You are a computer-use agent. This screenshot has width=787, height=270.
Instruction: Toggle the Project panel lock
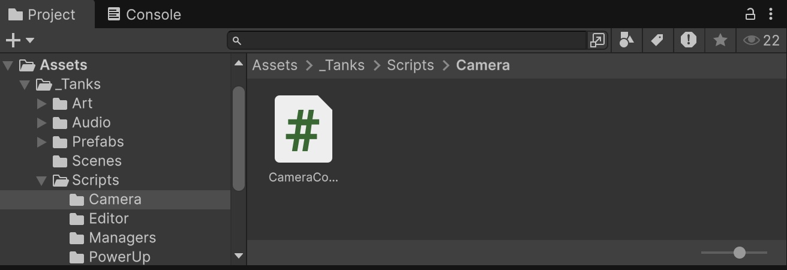pyautogui.click(x=750, y=14)
